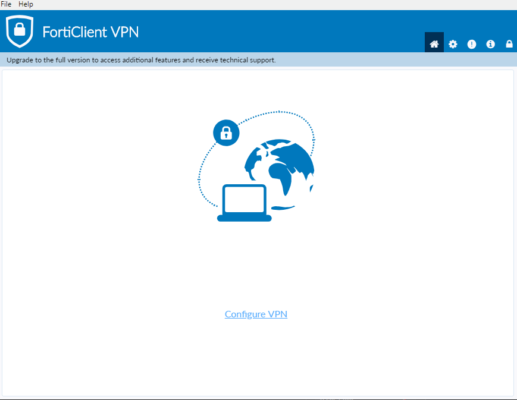Image resolution: width=517 pixels, height=400 pixels.
Task: Click the round padlock badge in illustration
Action: coord(226,133)
